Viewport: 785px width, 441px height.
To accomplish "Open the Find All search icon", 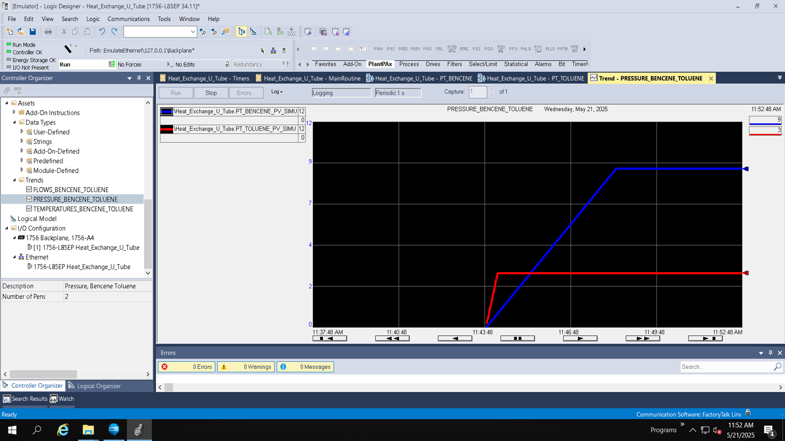I will pos(226,31).
